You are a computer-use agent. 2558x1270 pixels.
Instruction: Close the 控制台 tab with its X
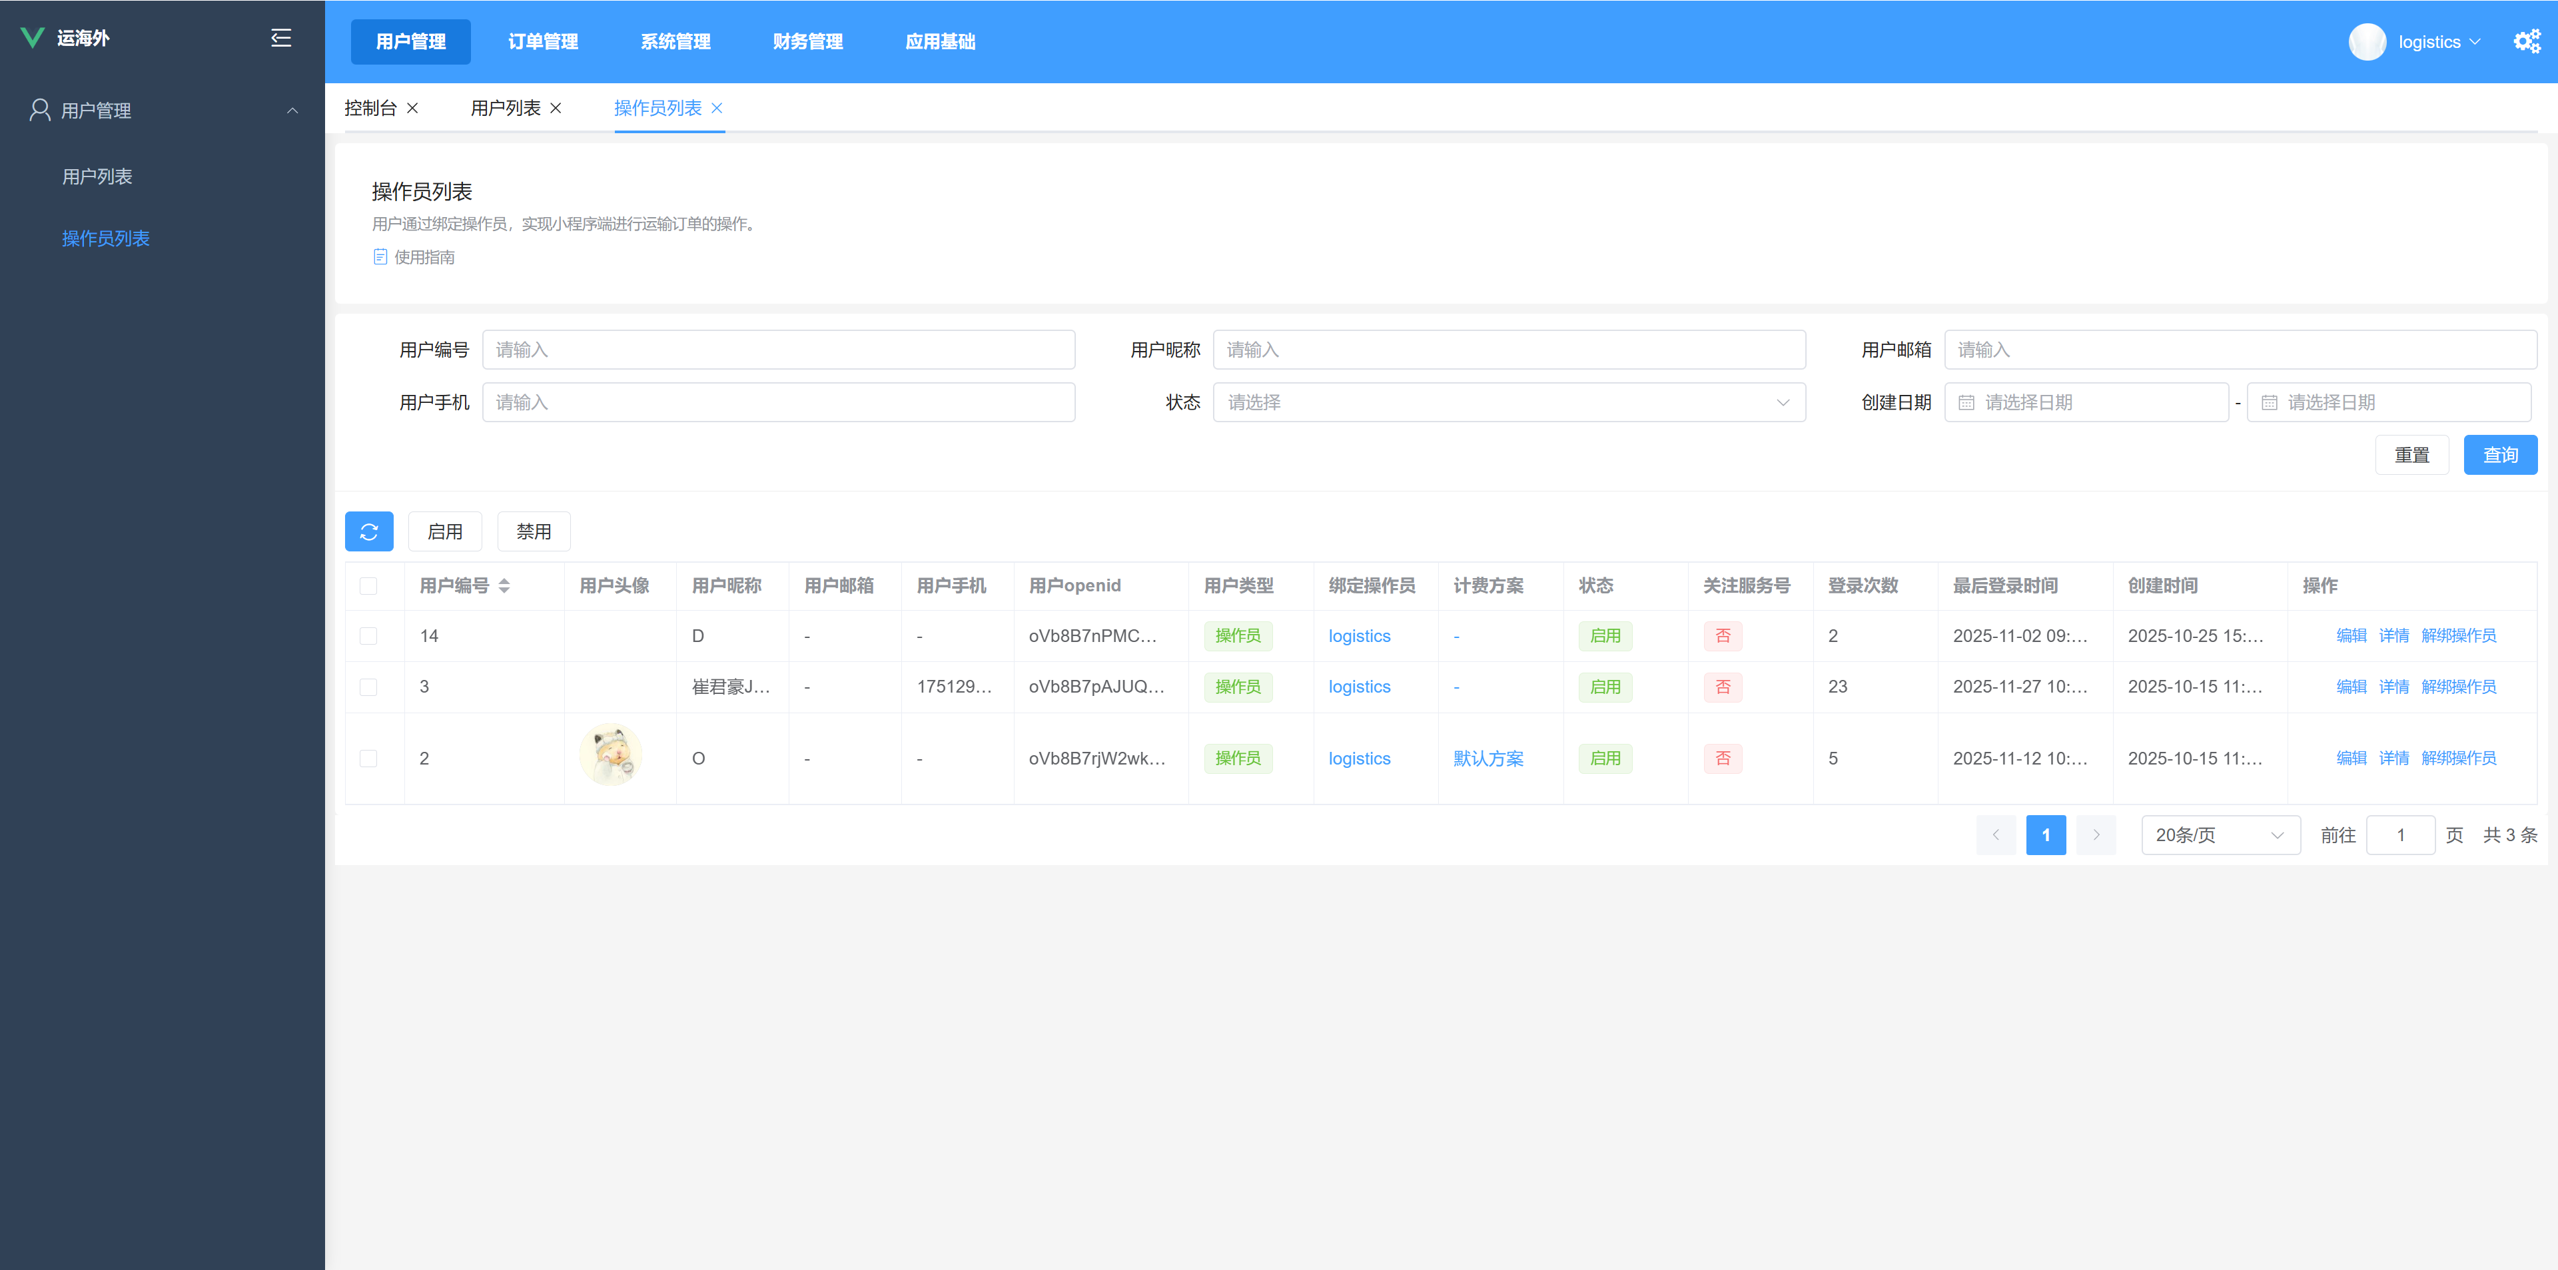412,109
